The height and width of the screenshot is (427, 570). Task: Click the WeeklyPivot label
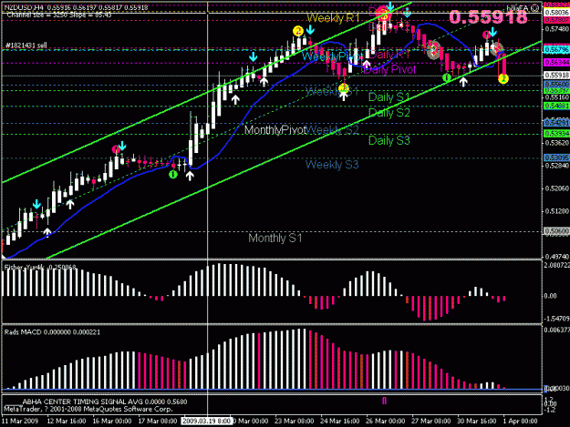tap(332, 56)
